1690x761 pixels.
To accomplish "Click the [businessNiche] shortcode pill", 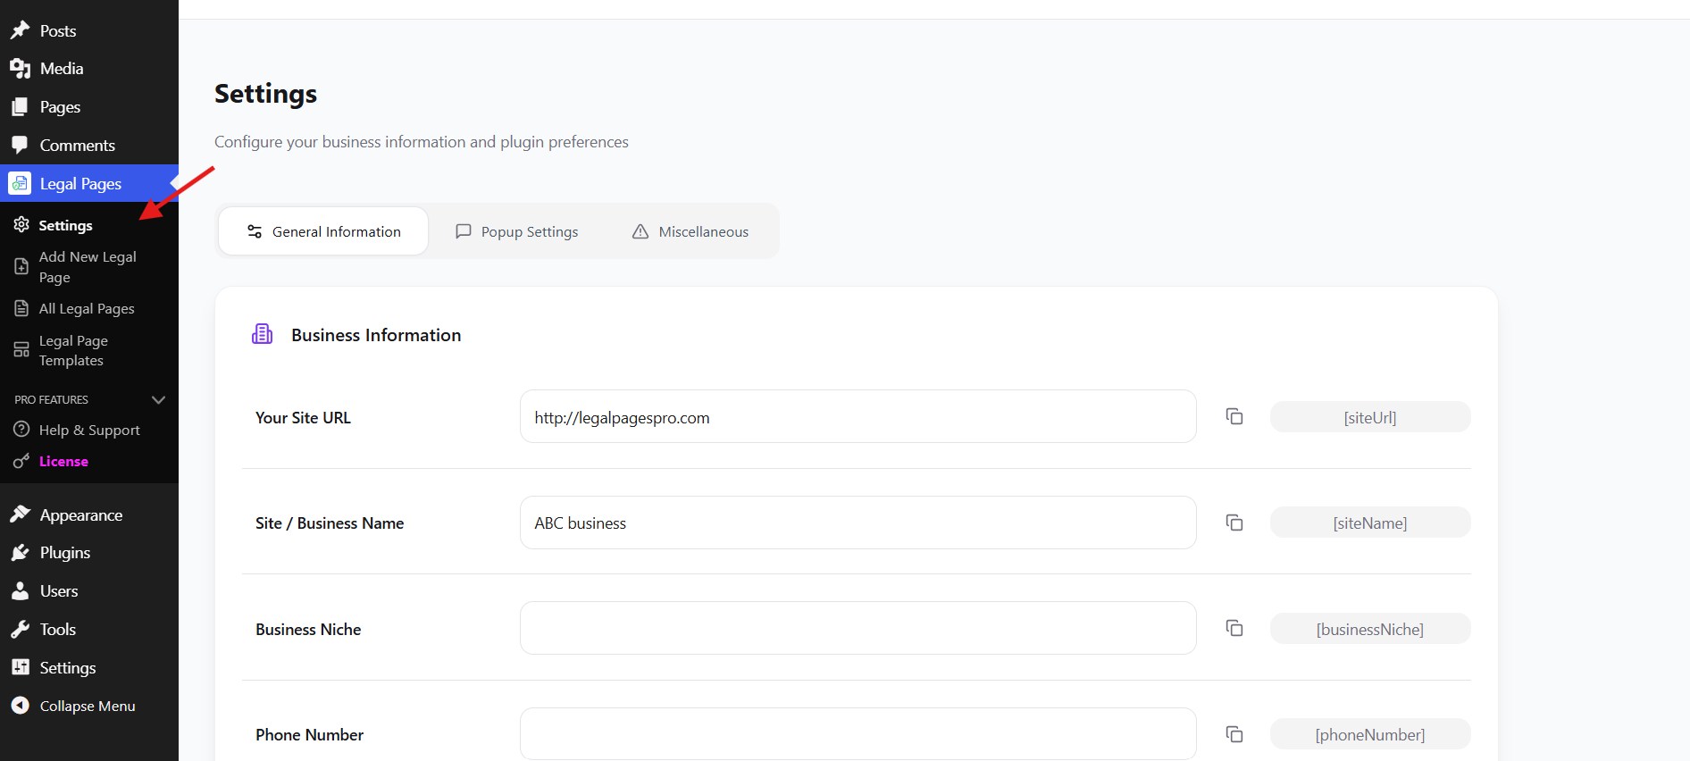I will click(1370, 629).
